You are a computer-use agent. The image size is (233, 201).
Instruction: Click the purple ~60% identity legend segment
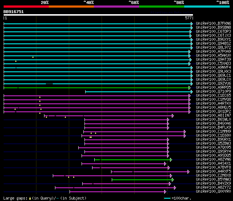point(116,7)
